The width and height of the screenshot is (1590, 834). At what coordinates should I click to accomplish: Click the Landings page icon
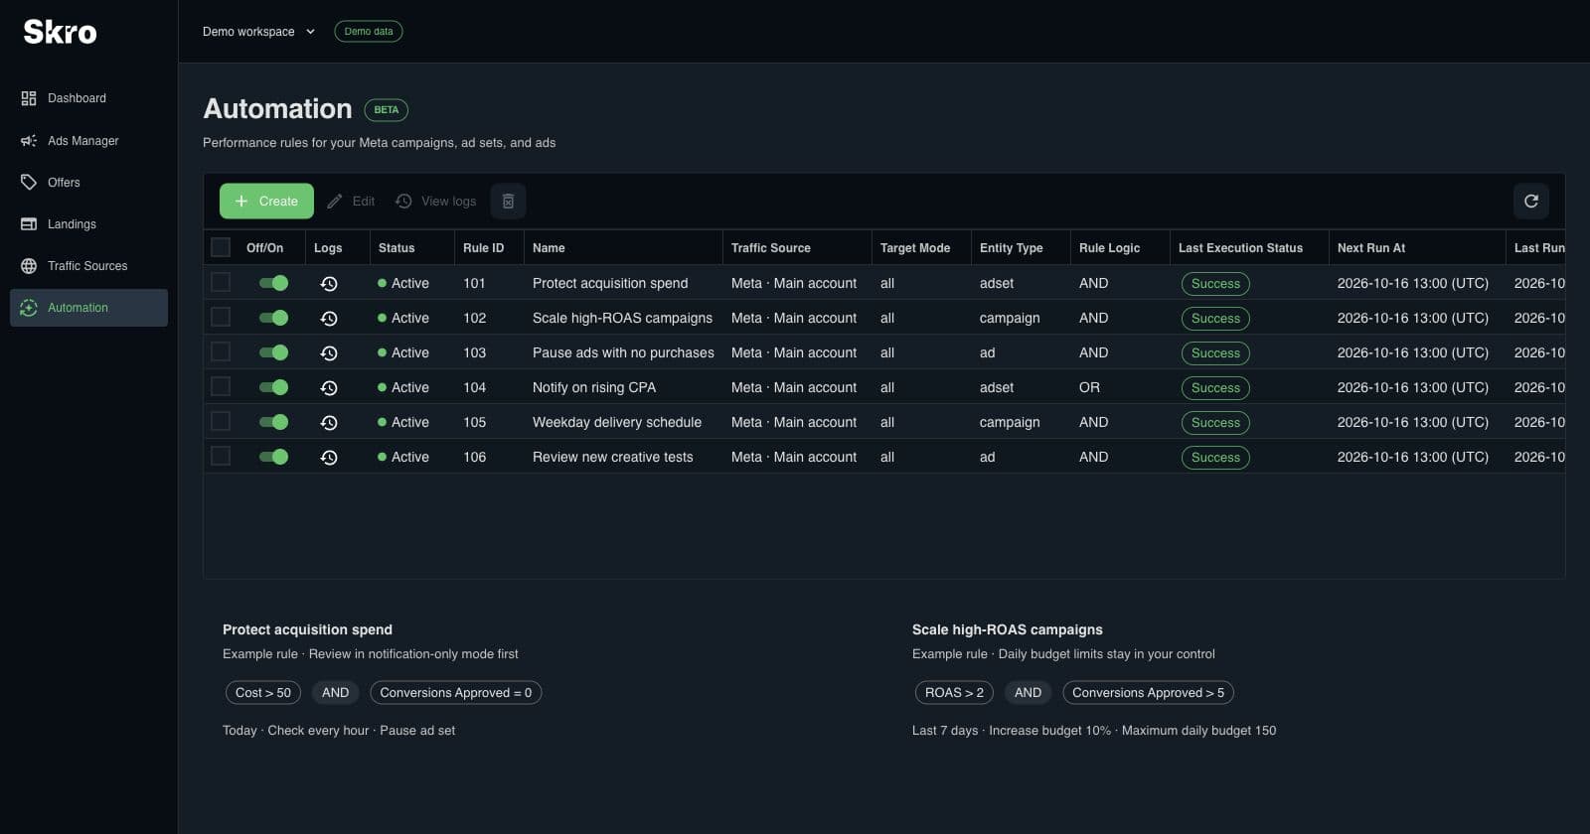coord(29,224)
